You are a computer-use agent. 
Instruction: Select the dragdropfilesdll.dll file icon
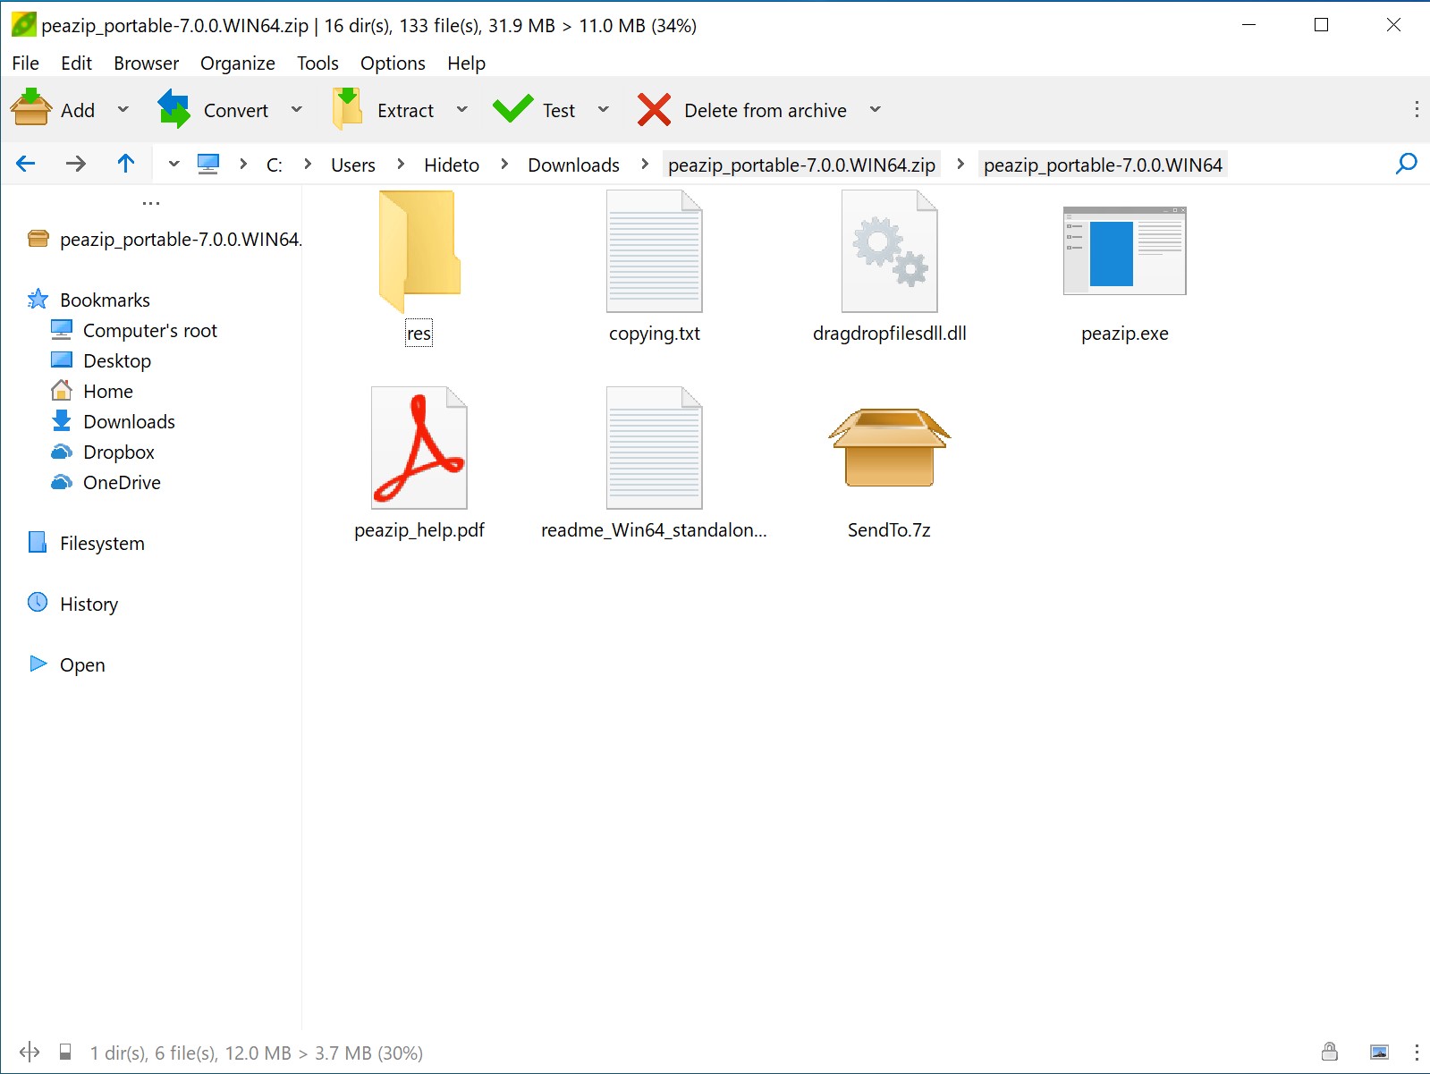pyautogui.click(x=890, y=251)
